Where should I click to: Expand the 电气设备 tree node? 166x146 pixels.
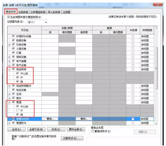click(x=9, y=65)
